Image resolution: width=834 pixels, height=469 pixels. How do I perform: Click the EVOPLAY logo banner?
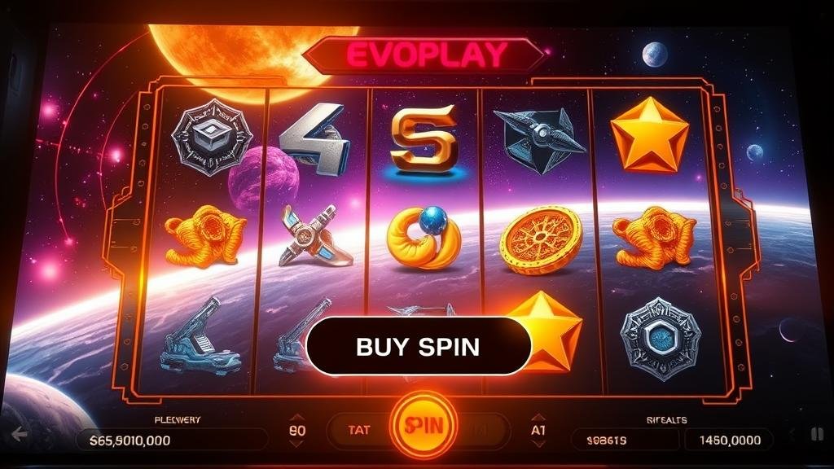click(x=425, y=55)
